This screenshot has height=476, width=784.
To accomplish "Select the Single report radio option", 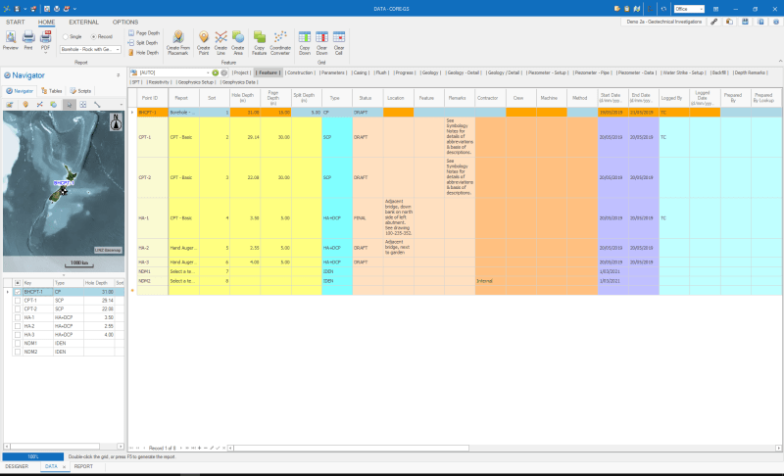I will pyautogui.click(x=73, y=36).
